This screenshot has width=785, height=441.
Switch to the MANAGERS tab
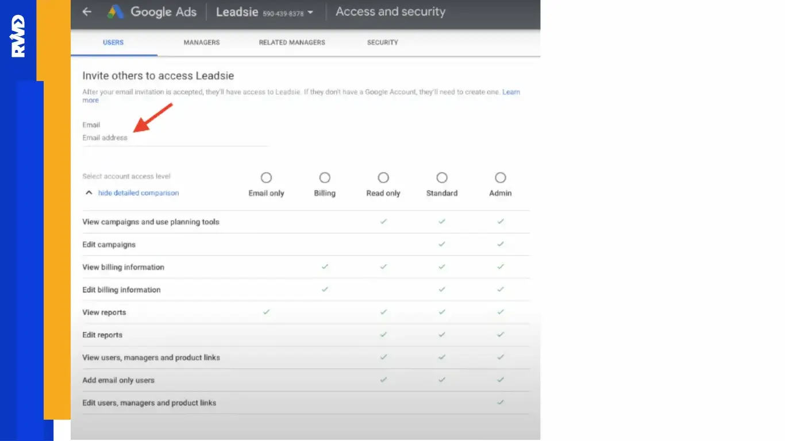click(201, 42)
